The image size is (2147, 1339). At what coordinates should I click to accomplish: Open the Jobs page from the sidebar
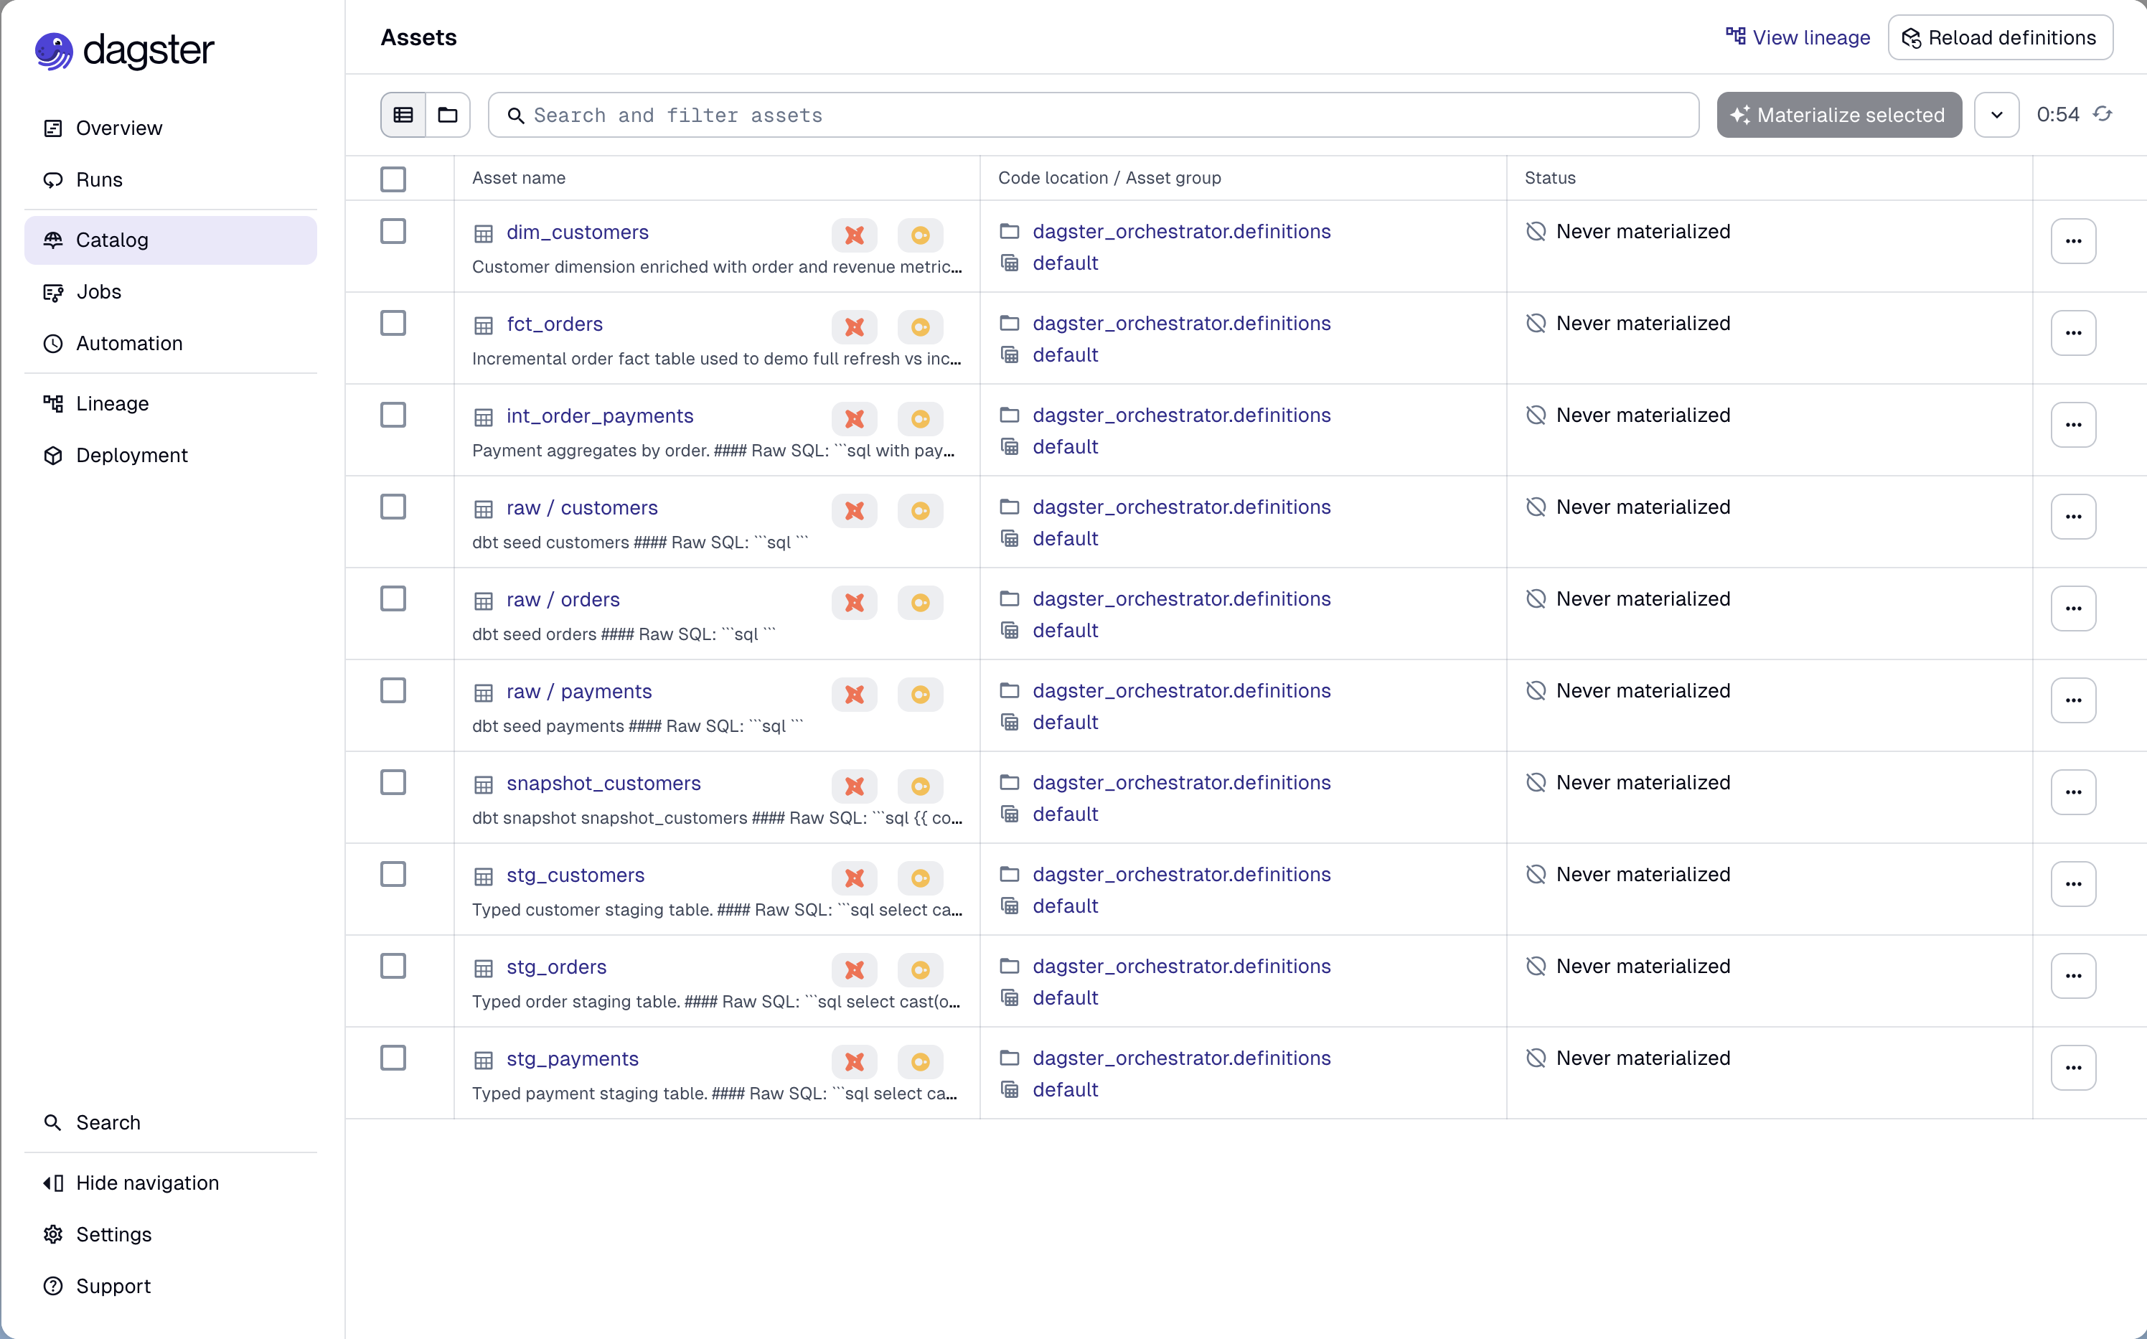click(98, 291)
